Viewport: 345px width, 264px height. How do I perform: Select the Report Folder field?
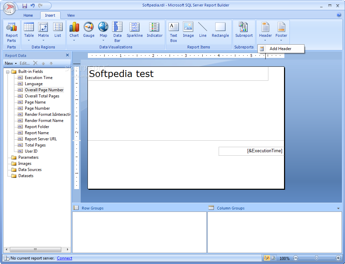[37, 127]
